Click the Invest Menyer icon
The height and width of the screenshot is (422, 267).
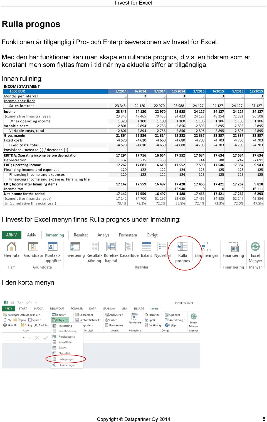[194, 316]
